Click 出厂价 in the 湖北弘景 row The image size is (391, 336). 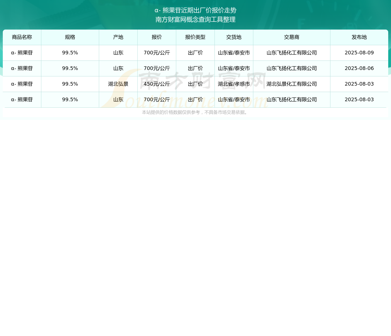195,84
